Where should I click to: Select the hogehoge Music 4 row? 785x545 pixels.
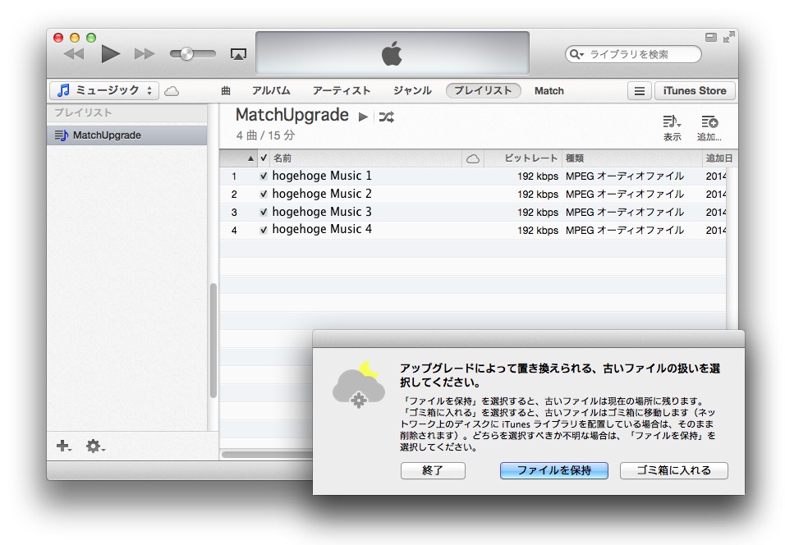pyautogui.click(x=473, y=230)
